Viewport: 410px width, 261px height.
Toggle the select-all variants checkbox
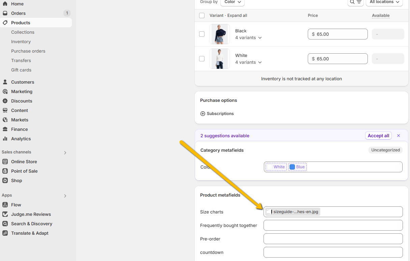(202, 16)
